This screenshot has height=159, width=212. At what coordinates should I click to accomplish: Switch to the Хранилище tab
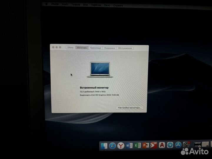[x=96, y=48]
